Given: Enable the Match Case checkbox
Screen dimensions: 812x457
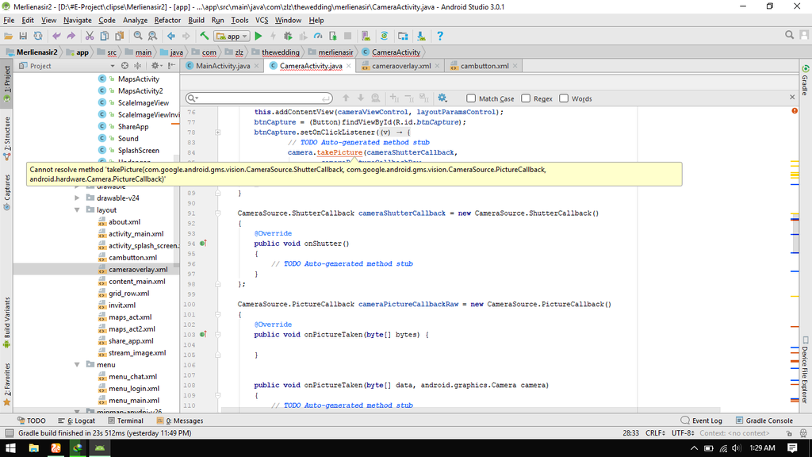Looking at the screenshot, I should [x=471, y=98].
